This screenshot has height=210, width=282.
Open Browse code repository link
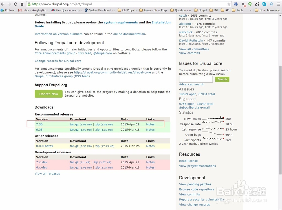coord(197,189)
